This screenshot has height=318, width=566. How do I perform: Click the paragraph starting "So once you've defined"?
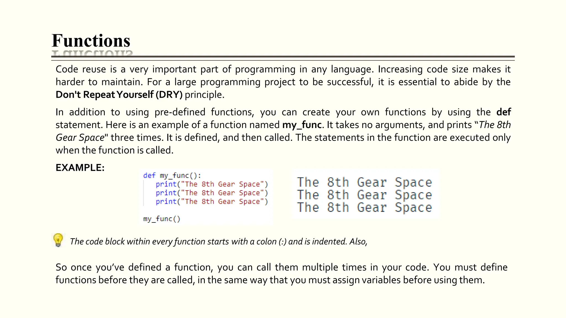[281, 274]
